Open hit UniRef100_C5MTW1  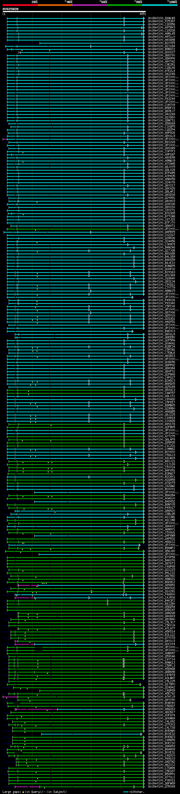(x=161, y=350)
